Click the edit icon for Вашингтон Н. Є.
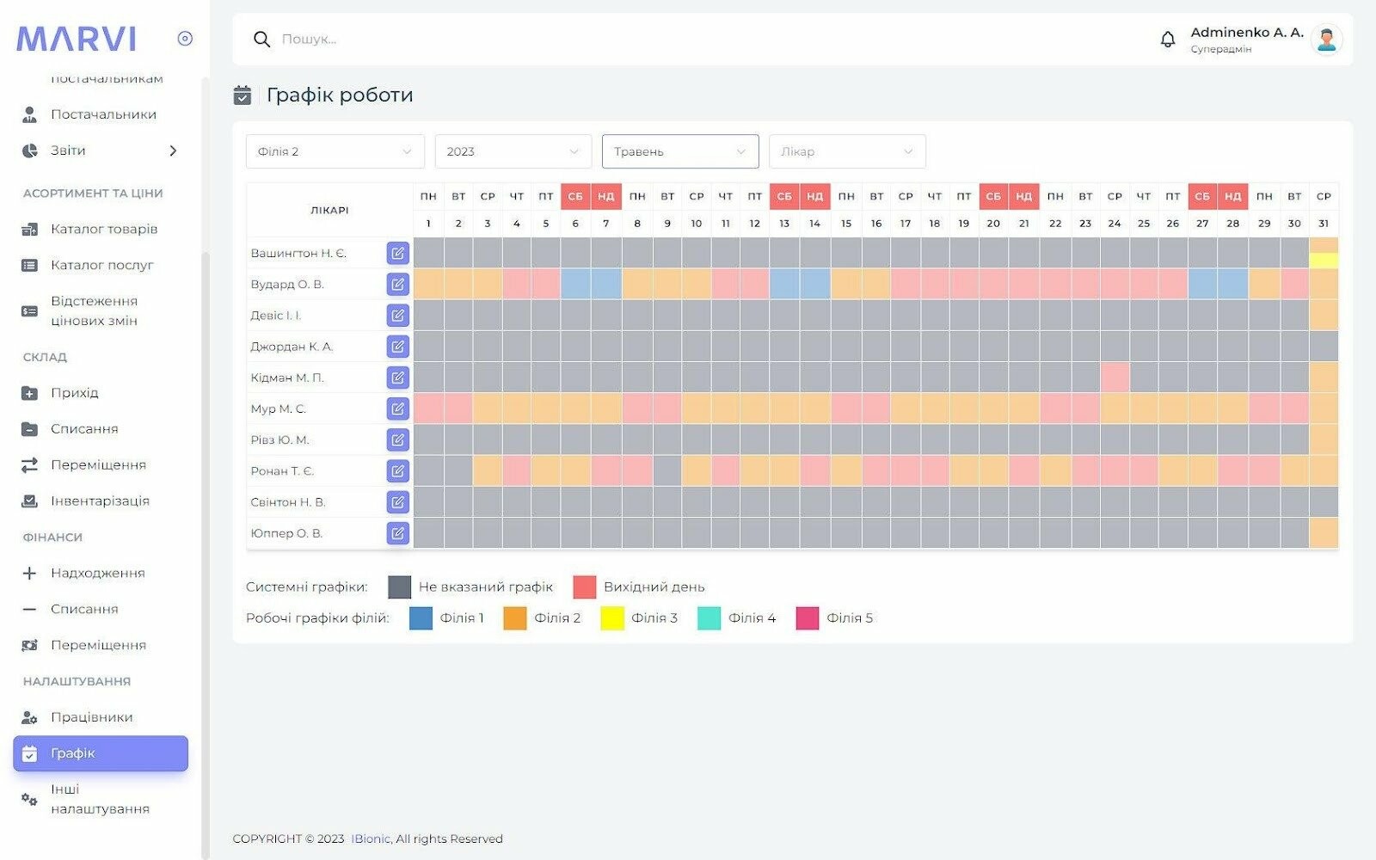This screenshot has height=860, width=1376. 397,254
